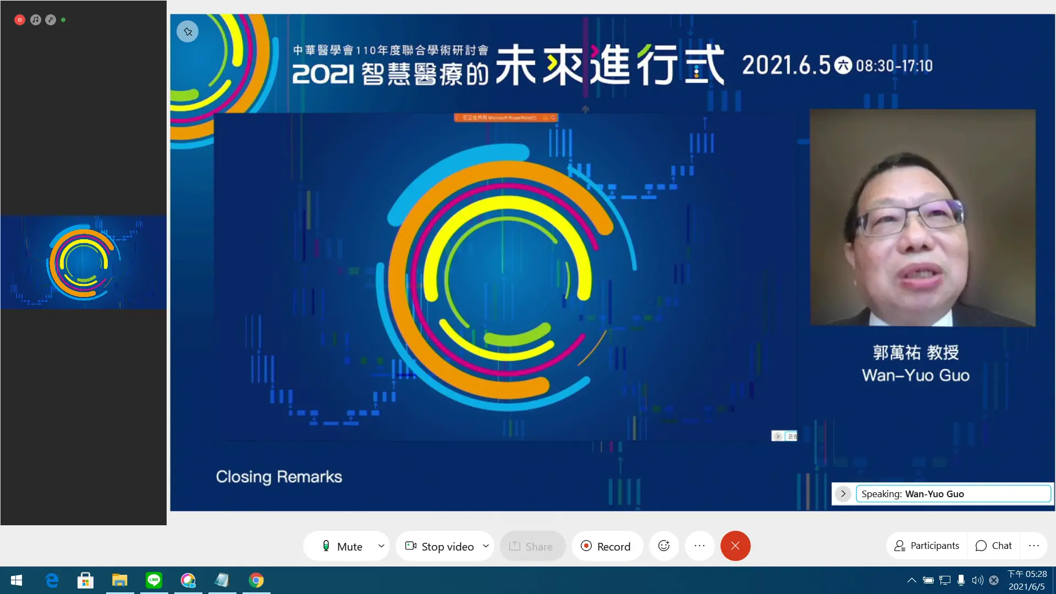Screen dimensions: 1056x594
Task: Open the reactions emoji button
Action: [x=664, y=546]
